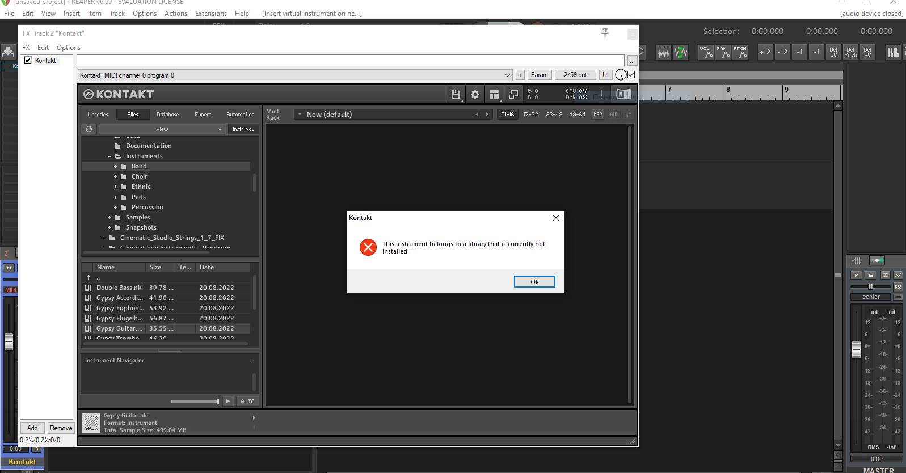Click the Native Instruments logo
The height and width of the screenshot is (473, 906).
coord(623,94)
